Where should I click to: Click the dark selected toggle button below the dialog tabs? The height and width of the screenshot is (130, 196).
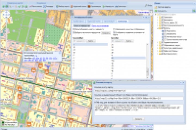tap(82, 26)
